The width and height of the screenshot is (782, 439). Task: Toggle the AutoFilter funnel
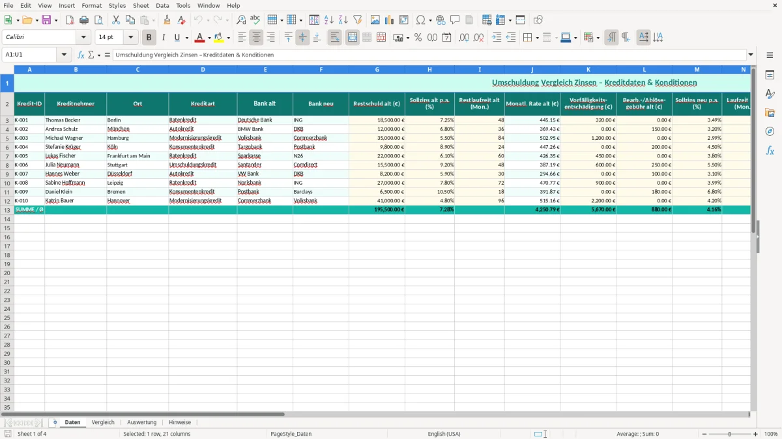[357, 20]
